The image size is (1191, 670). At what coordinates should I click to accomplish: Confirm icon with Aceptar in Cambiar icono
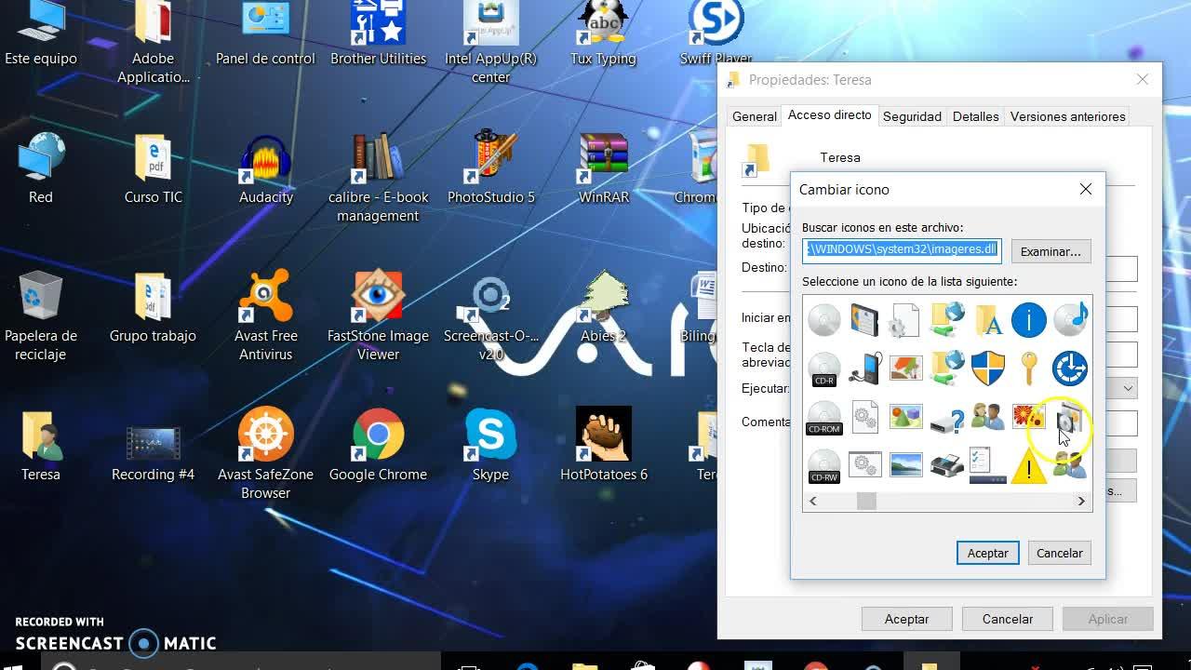click(x=987, y=553)
